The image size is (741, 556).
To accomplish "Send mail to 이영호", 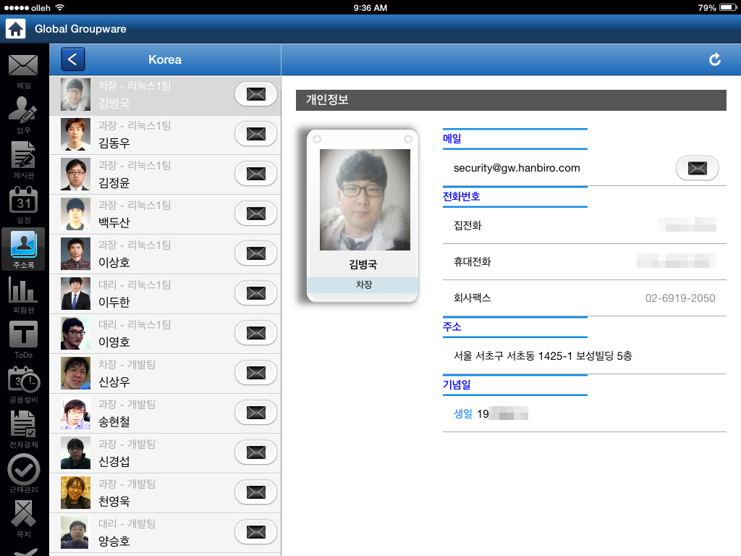I will click(x=255, y=333).
